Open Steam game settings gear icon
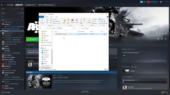170x95 pixels. pos(158,39)
